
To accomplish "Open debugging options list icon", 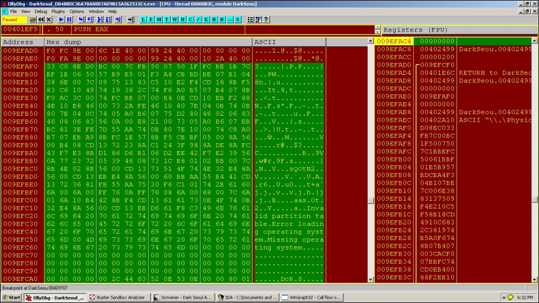I will click(x=250, y=19).
